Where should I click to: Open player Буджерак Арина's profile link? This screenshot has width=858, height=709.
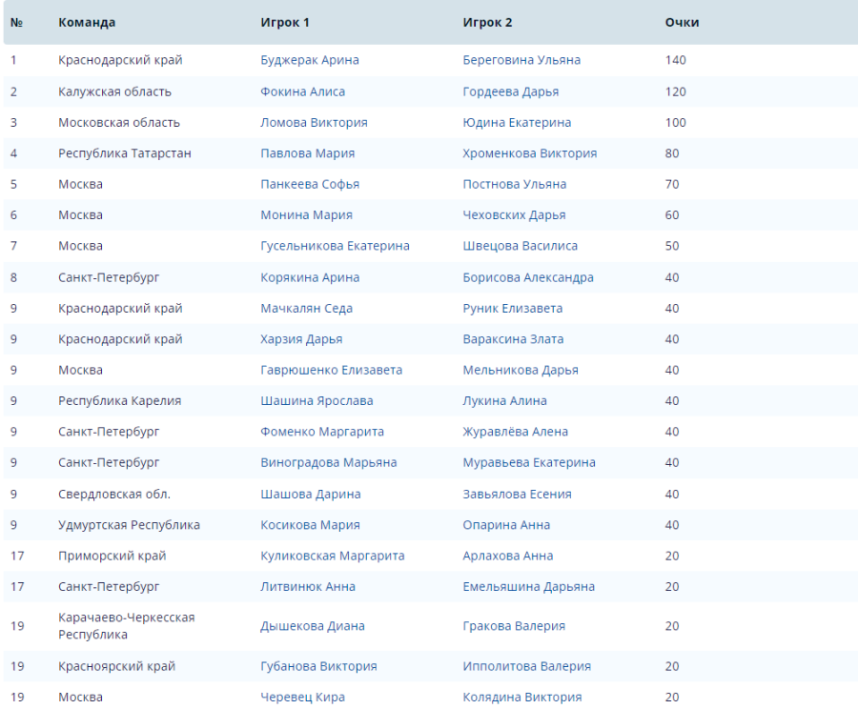click(x=309, y=60)
